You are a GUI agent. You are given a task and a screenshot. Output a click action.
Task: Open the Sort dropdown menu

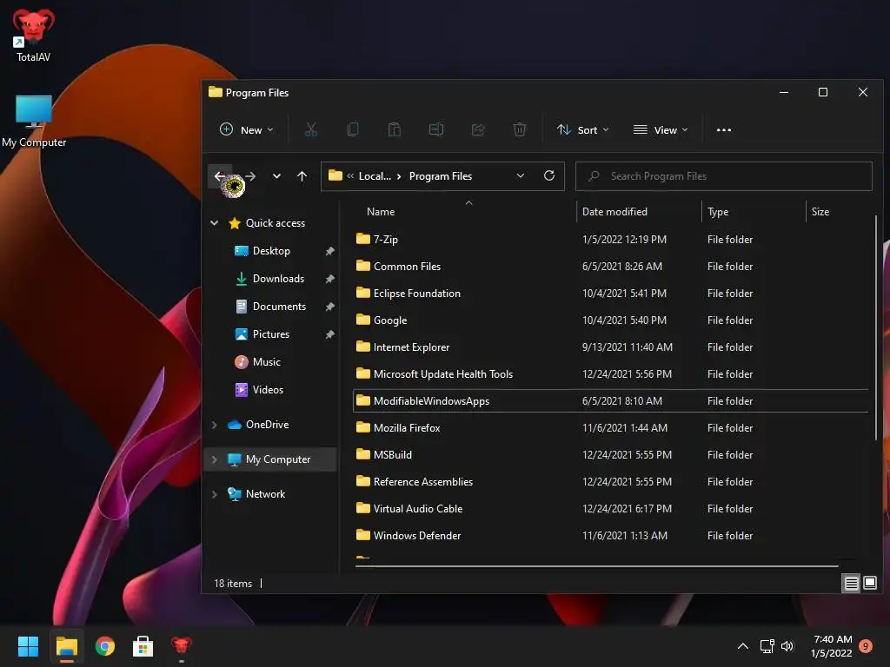(583, 130)
